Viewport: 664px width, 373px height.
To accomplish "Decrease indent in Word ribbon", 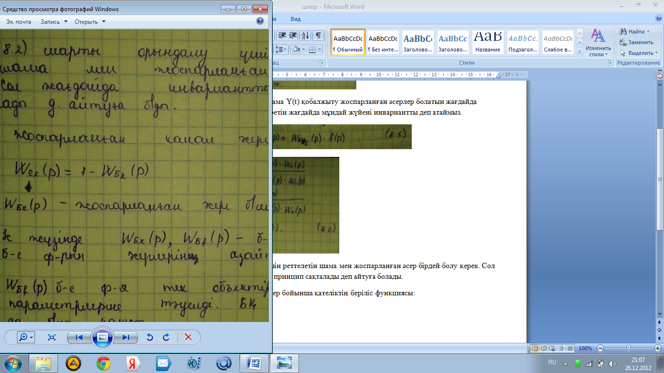I will pyautogui.click(x=282, y=35).
